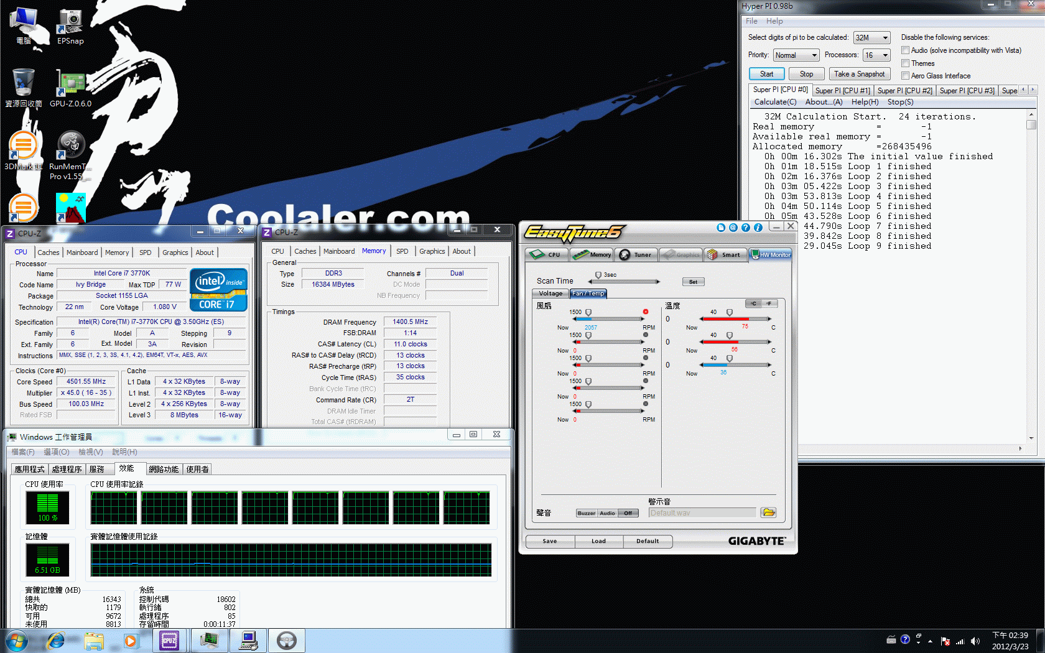Switch temperature unit to °F

(x=769, y=303)
